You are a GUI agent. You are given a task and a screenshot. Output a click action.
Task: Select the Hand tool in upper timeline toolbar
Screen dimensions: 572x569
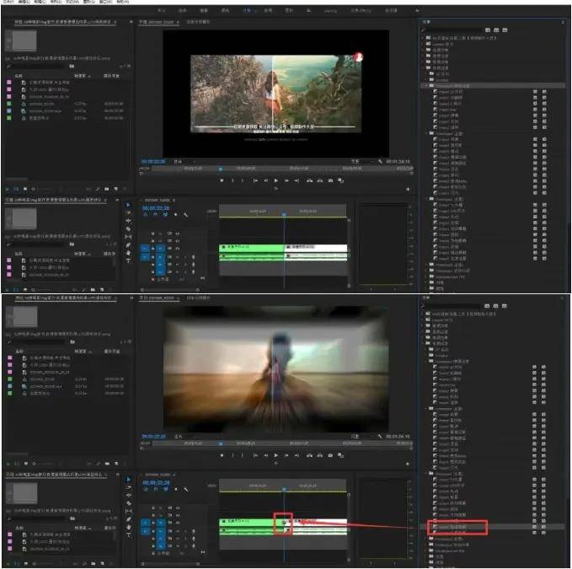(128, 253)
